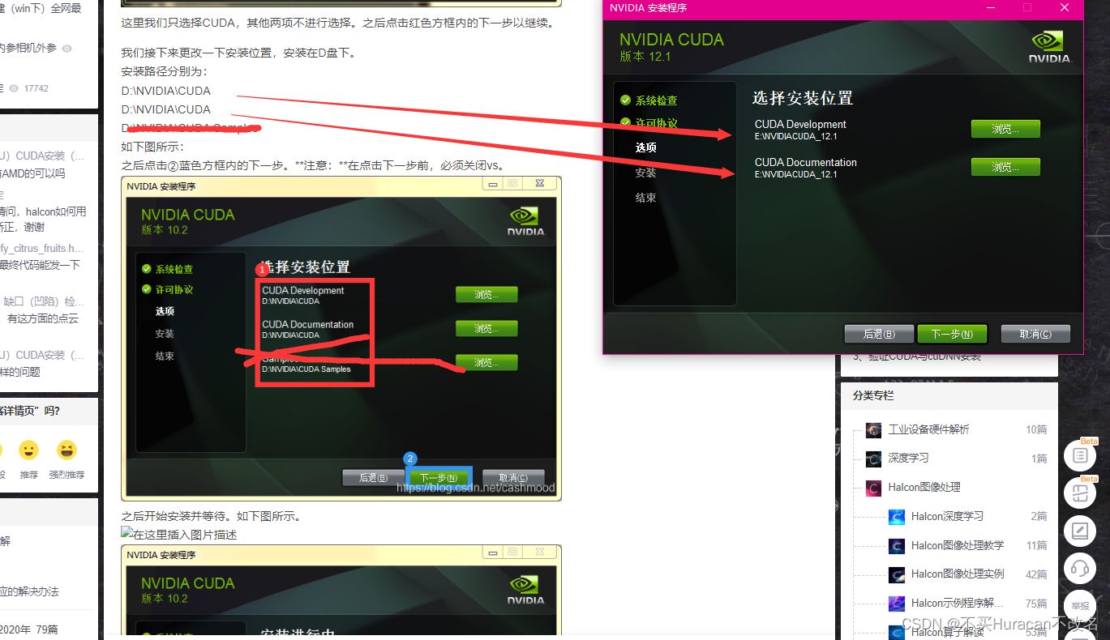
Task: Click the 安装 step in installer 12.1 sidebar
Action: click(646, 173)
